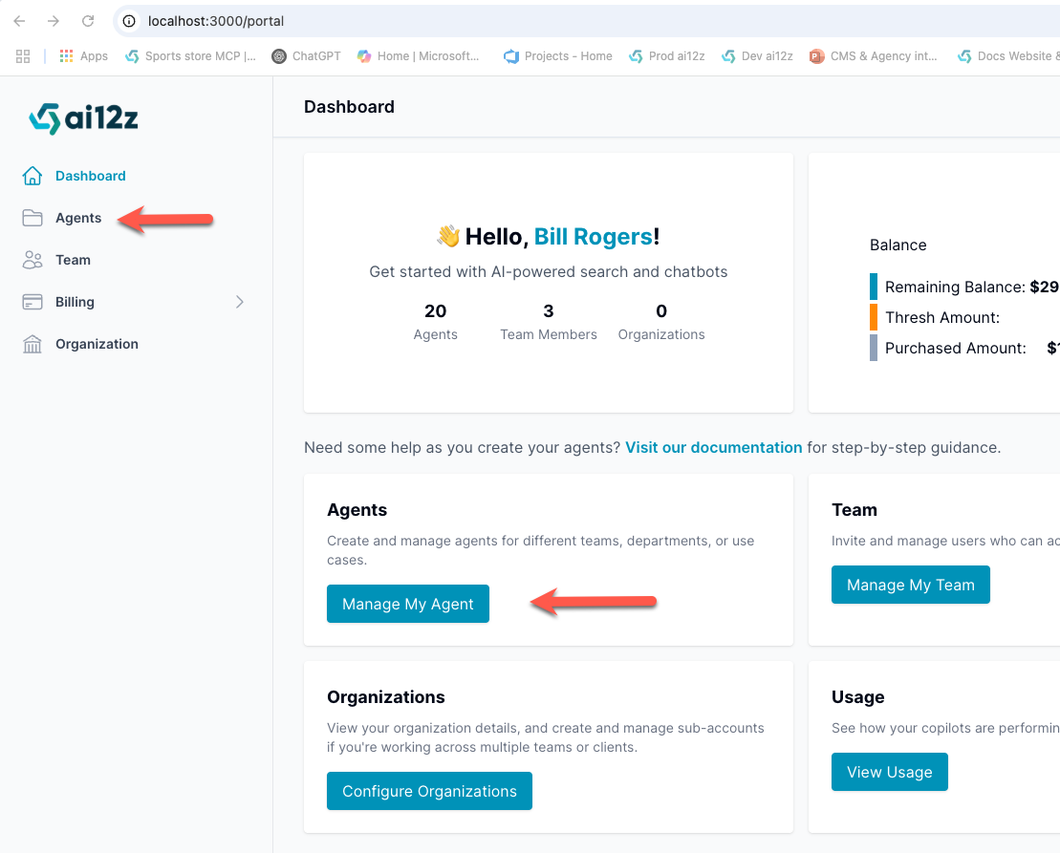This screenshot has width=1060, height=853.
Task: Open the Docs Website bookmark
Action: click(x=1008, y=56)
